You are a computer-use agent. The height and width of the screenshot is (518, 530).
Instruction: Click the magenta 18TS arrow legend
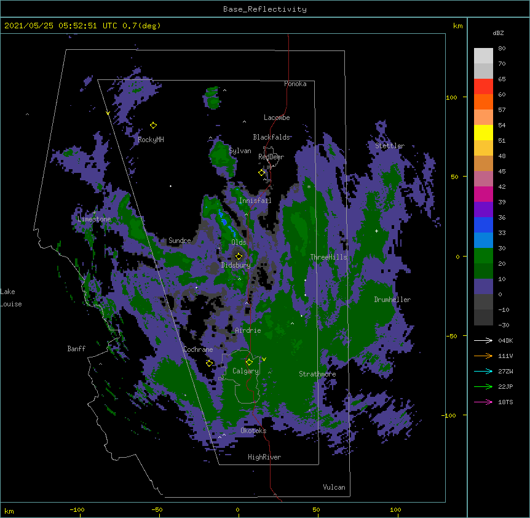click(x=483, y=402)
